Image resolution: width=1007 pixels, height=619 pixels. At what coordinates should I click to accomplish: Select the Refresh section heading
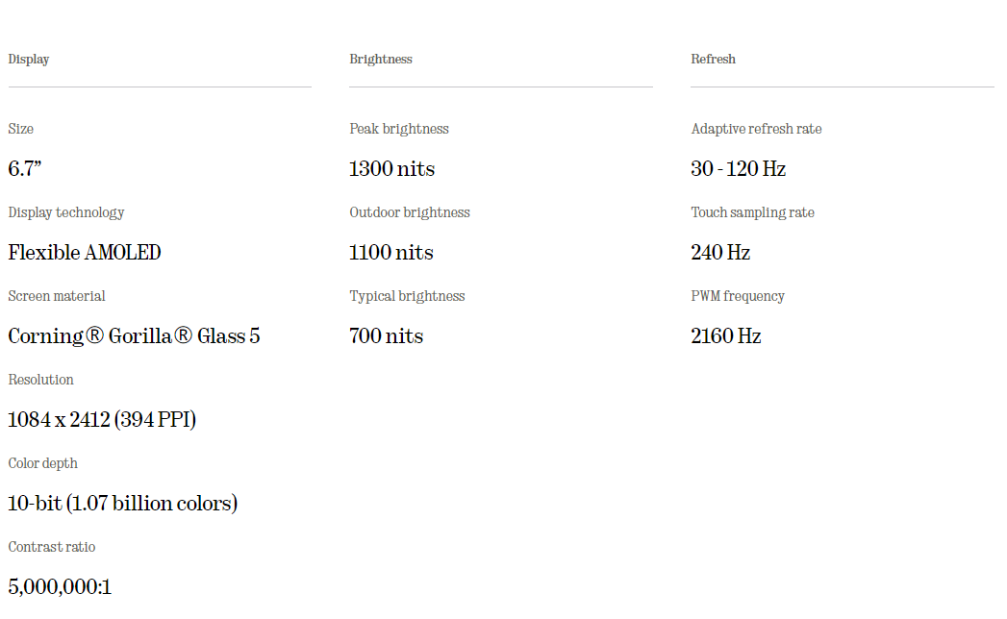(713, 59)
